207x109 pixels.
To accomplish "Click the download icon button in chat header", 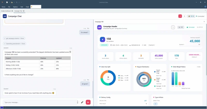I will (184, 16).
